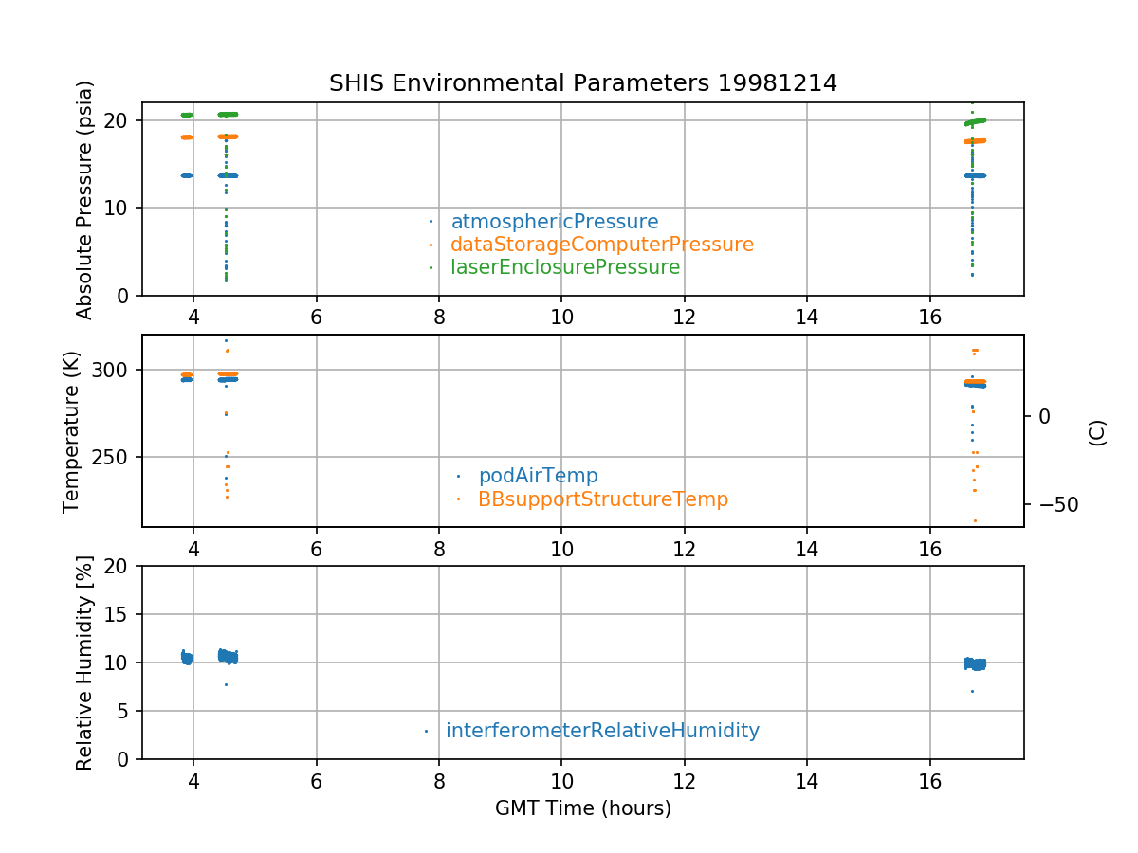Click the BBsupportStructureTemp legend label
Screen dimensions: 1138x853
(x=602, y=499)
